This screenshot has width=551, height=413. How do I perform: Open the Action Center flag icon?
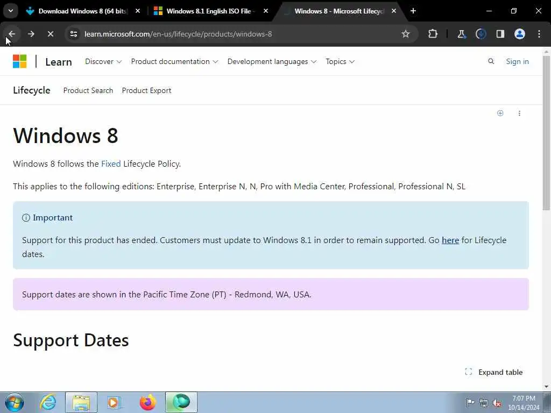[470, 402]
